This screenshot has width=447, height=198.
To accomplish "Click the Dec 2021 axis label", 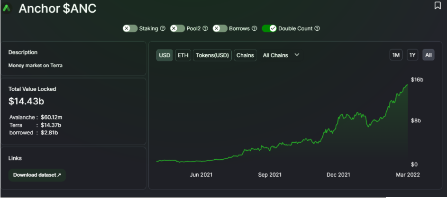I will [338, 175].
